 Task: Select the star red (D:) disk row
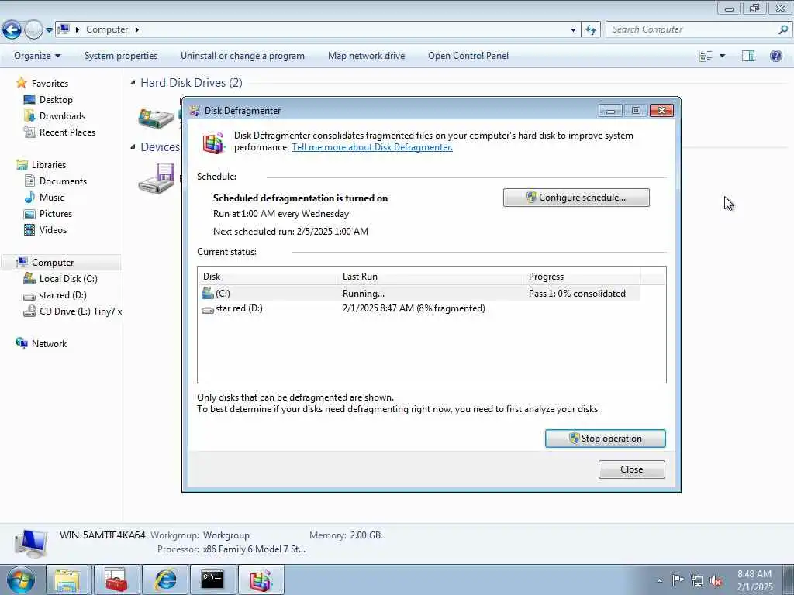pos(419,308)
